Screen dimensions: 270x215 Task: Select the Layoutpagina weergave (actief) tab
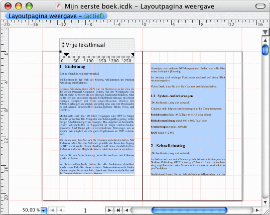click(56, 16)
